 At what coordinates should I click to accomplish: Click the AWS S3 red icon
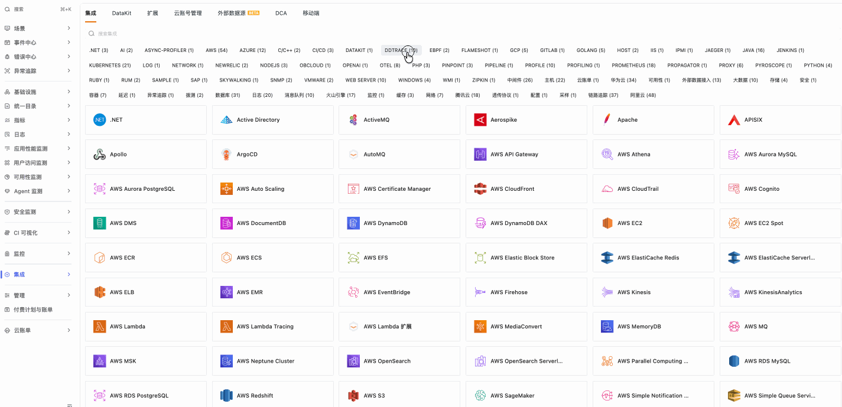point(353,396)
